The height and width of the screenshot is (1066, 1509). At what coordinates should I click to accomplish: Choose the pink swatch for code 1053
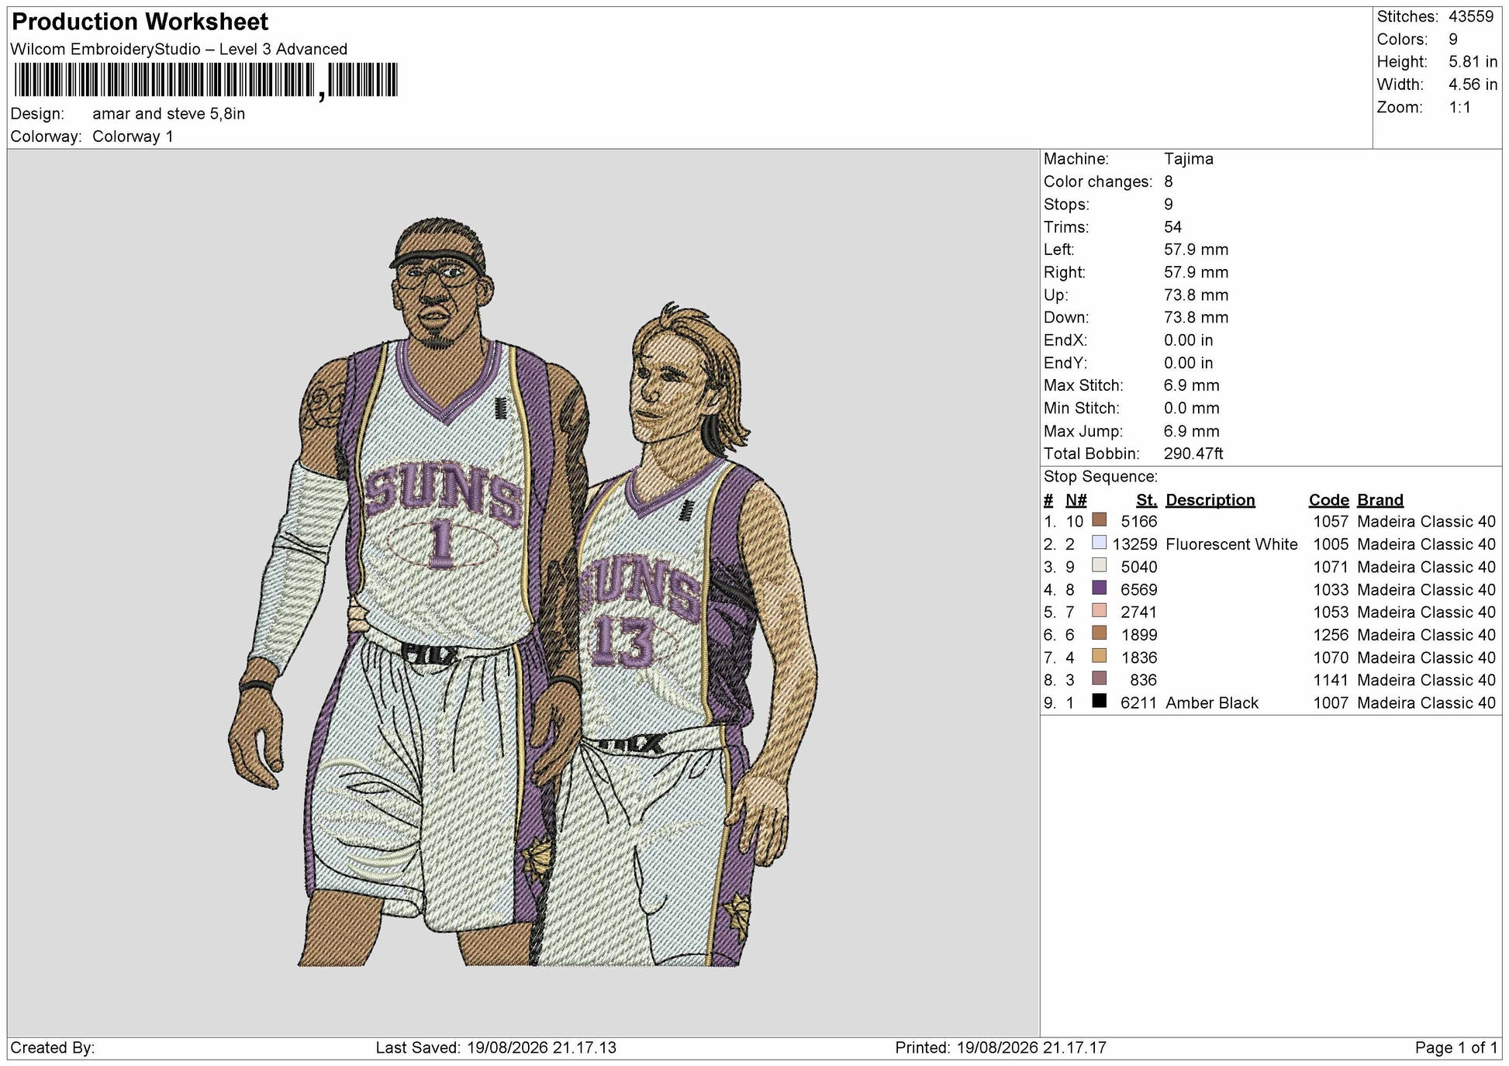point(1099,611)
